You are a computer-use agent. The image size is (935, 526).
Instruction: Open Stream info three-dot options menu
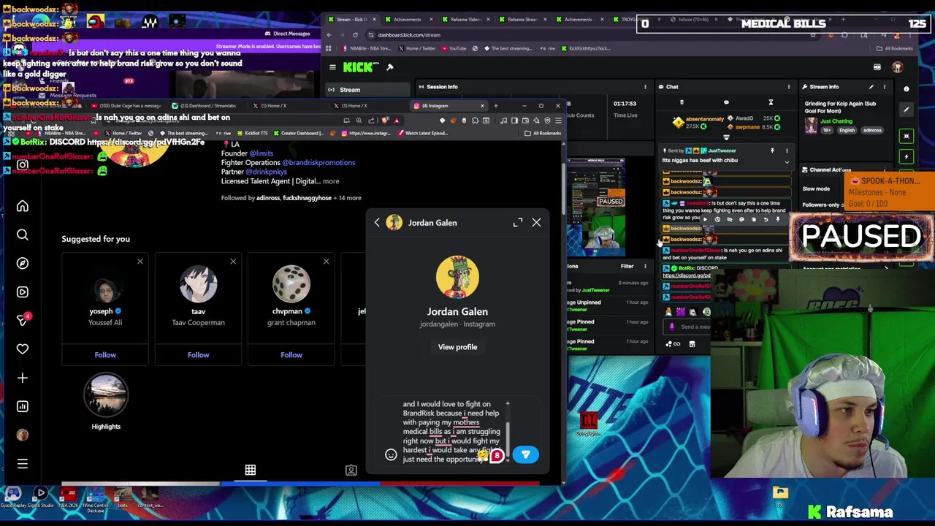(x=884, y=87)
